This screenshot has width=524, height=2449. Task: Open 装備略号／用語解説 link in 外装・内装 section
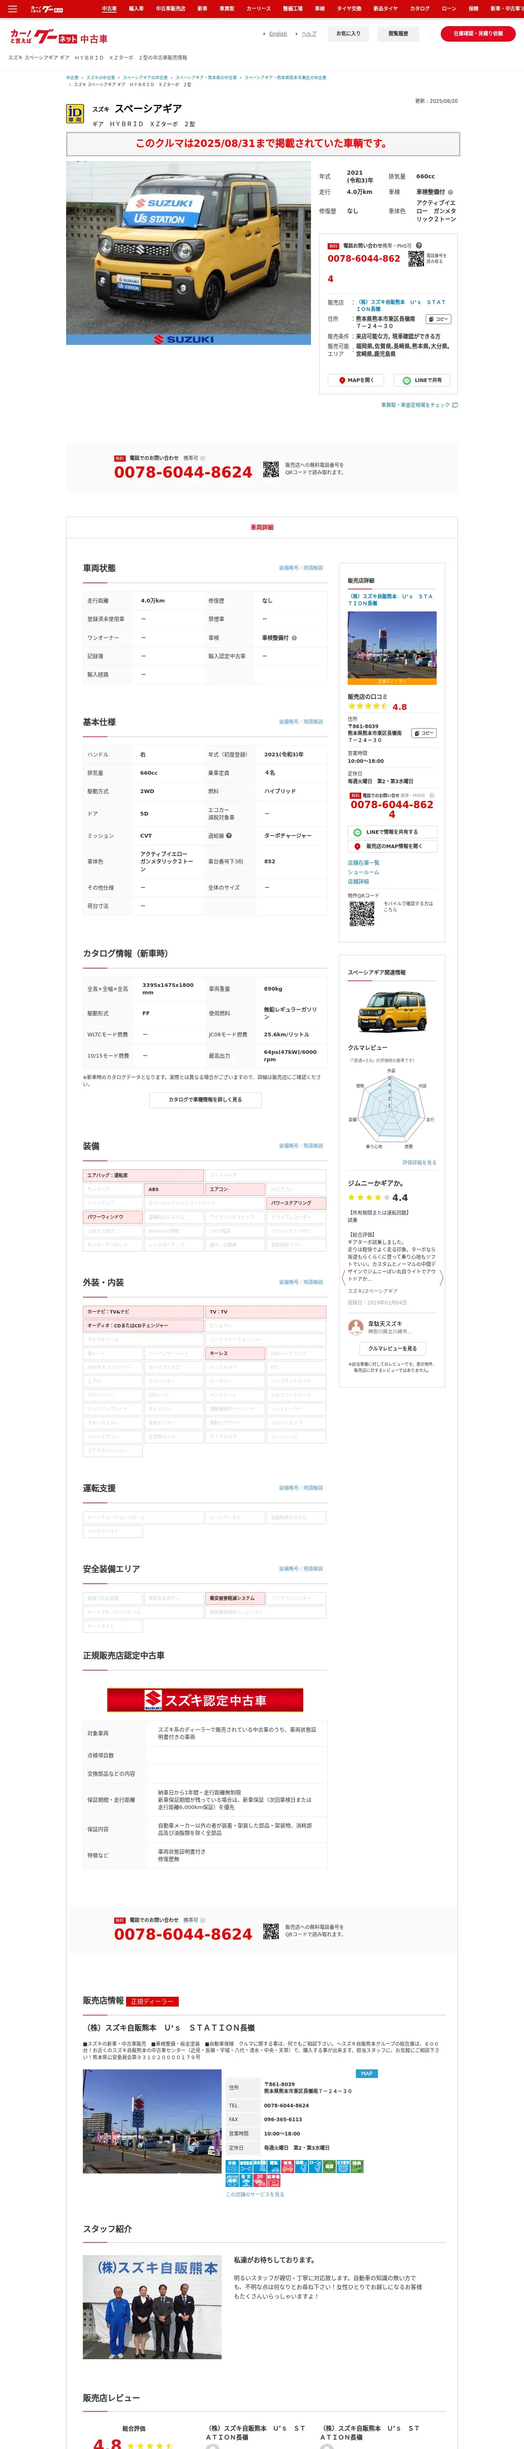click(x=300, y=1282)
